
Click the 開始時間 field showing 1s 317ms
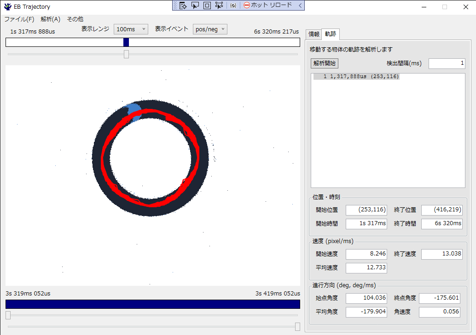click(366, 223)
